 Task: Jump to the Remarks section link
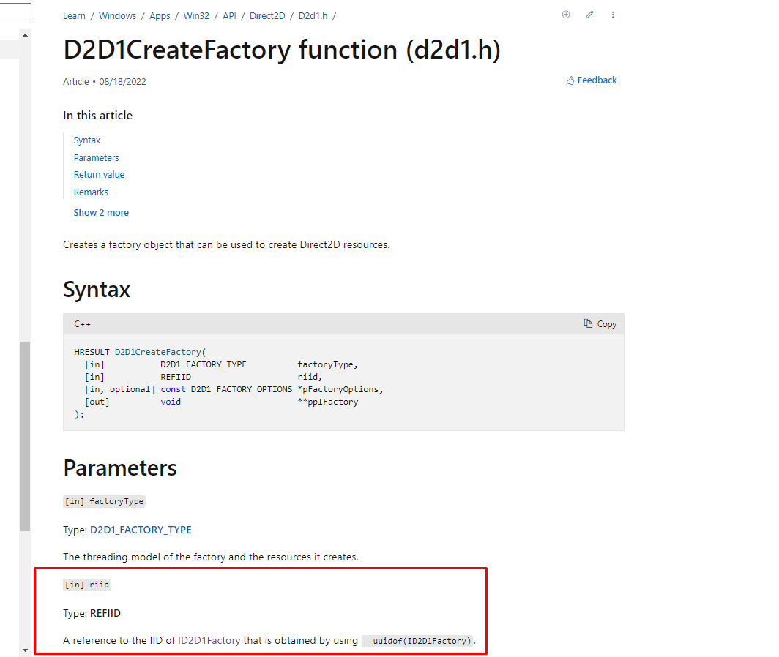pos(91,192)
